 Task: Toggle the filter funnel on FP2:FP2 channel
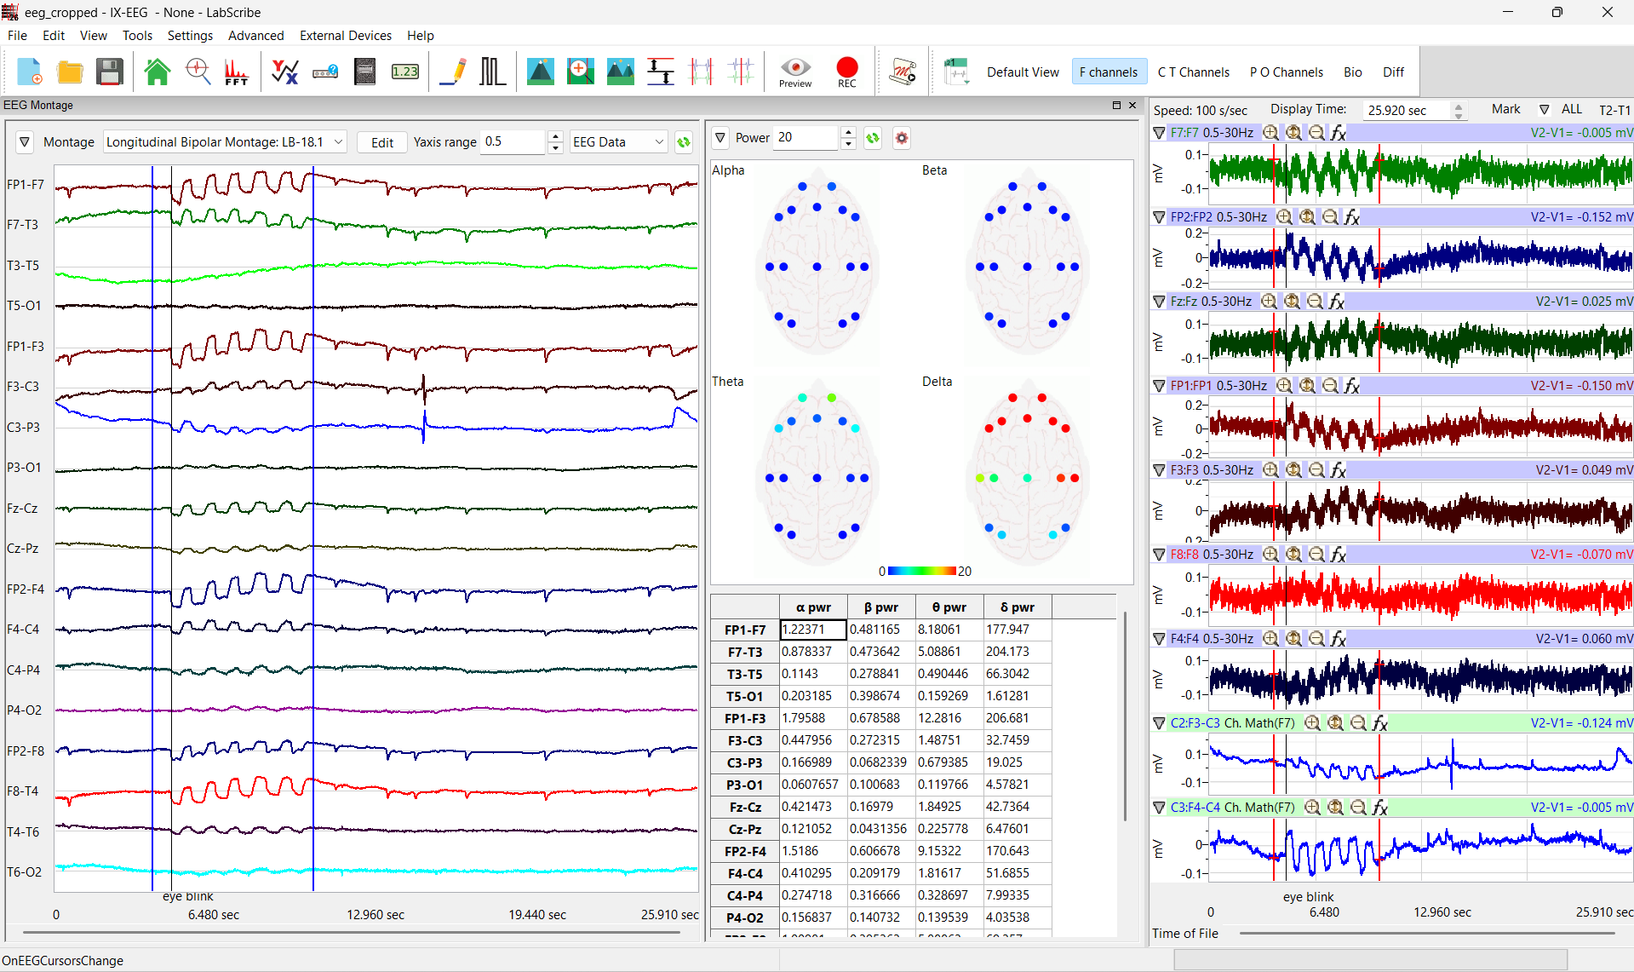pos(1159,216)
